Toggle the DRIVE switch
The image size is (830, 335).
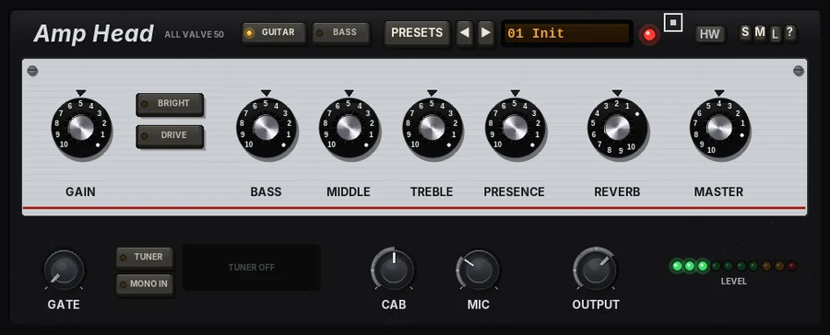(x=170, y=136)
